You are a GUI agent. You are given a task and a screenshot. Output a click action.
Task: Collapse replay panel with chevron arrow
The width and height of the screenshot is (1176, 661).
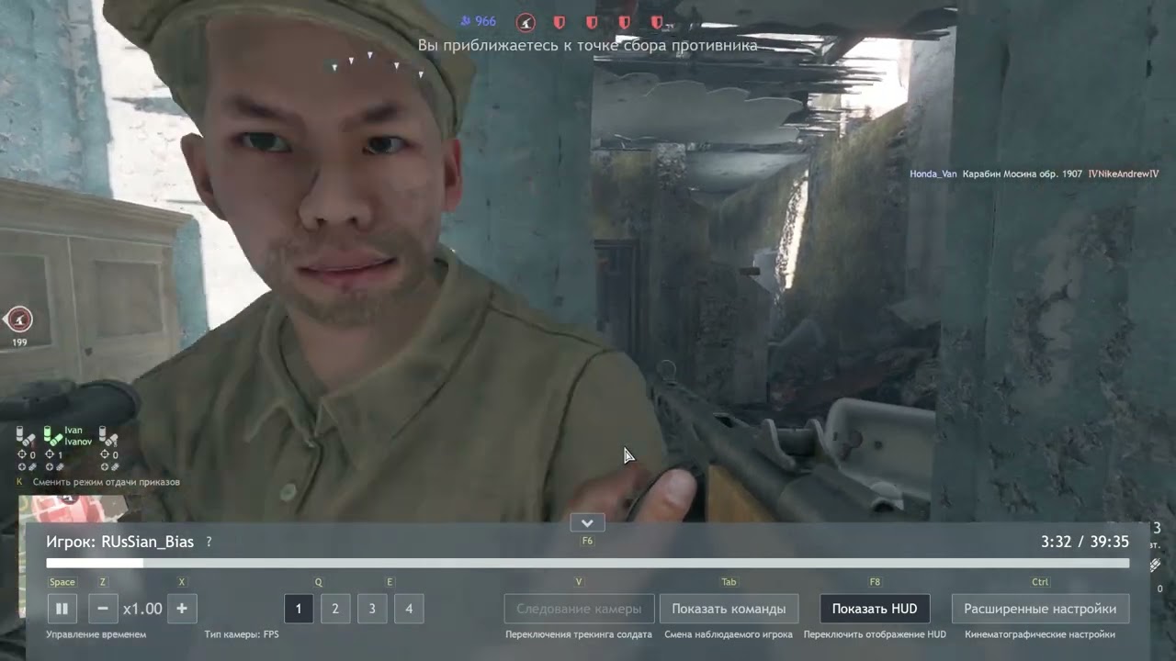[x=587, y=522]
